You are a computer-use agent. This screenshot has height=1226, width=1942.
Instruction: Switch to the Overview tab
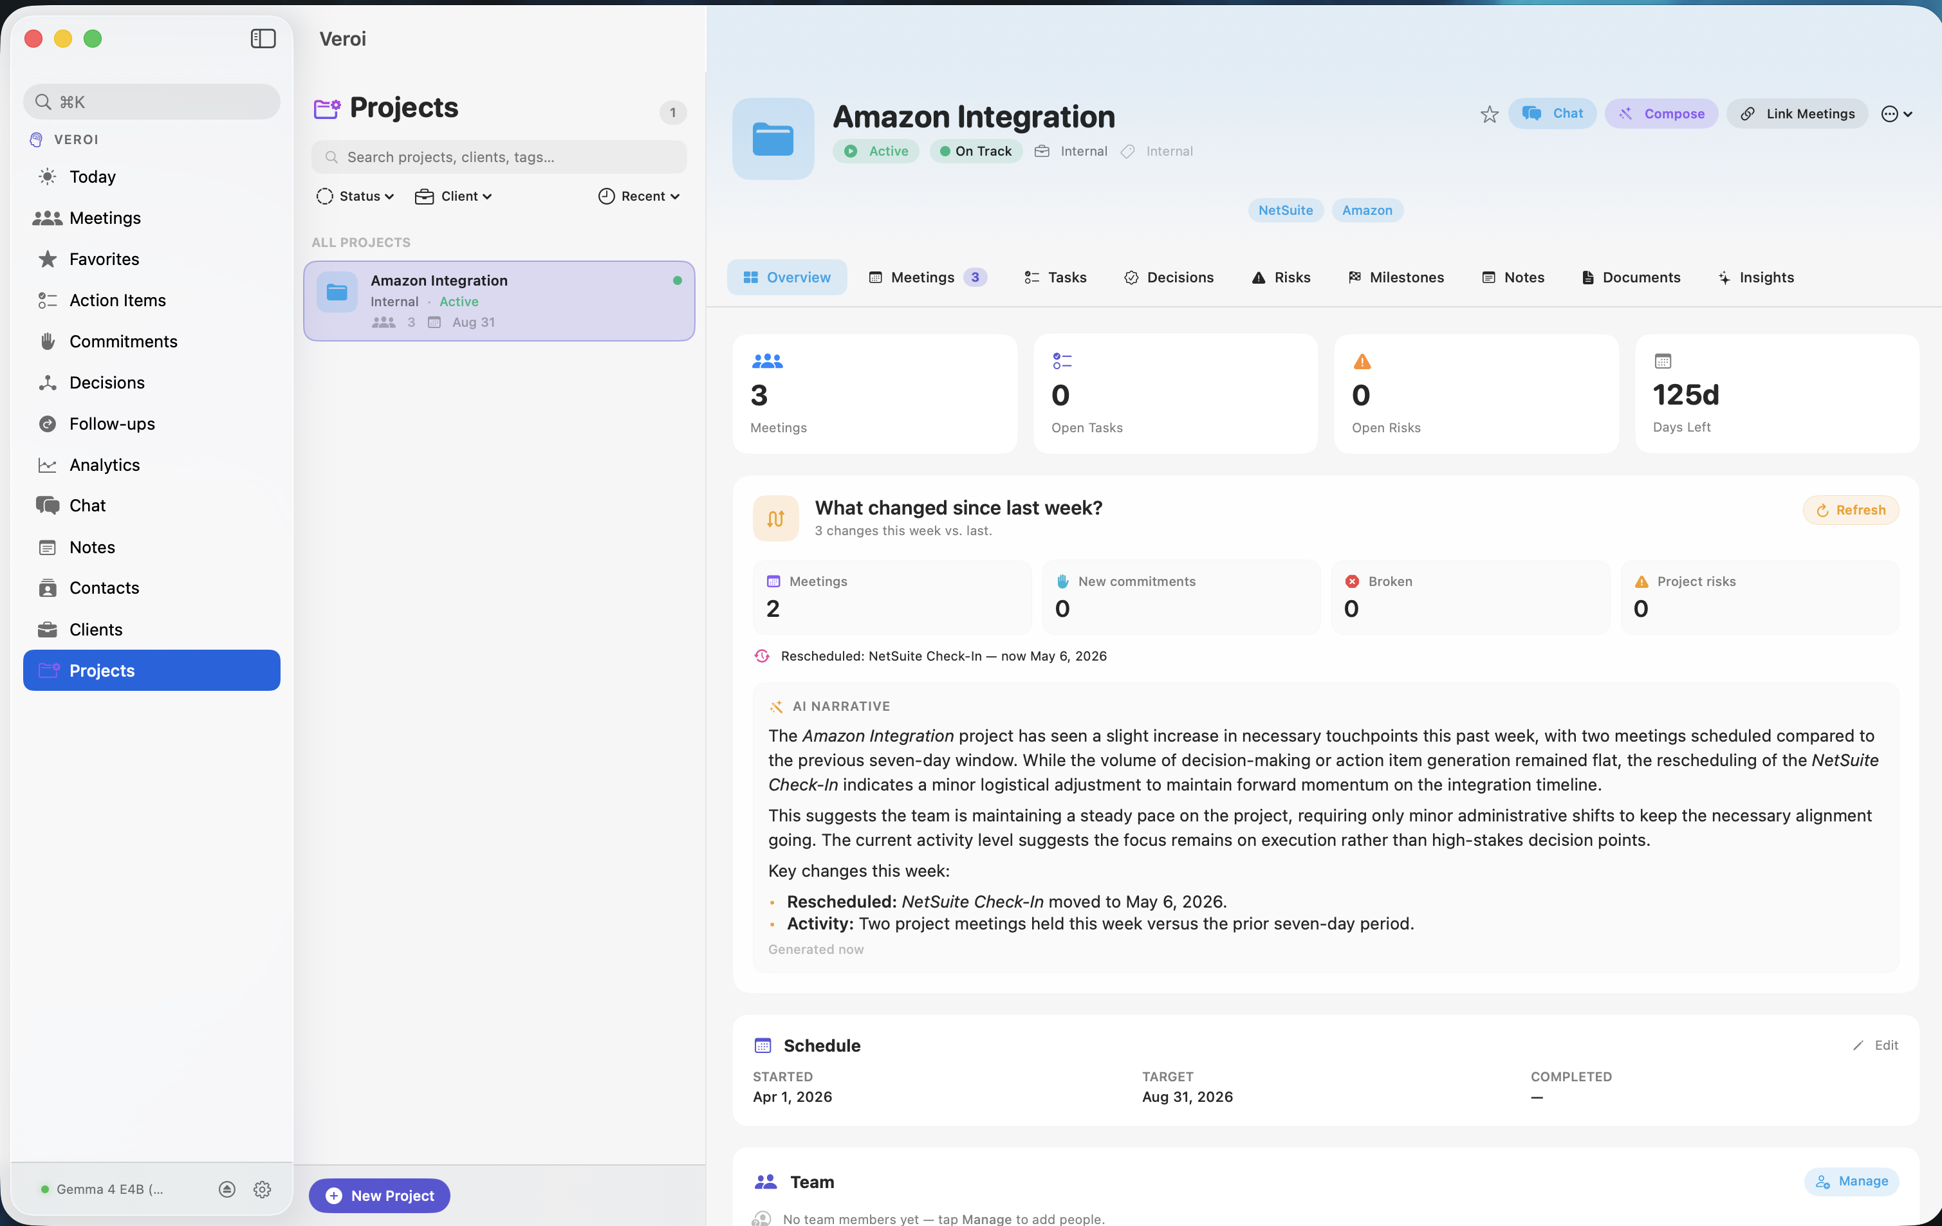coord(786,277)
